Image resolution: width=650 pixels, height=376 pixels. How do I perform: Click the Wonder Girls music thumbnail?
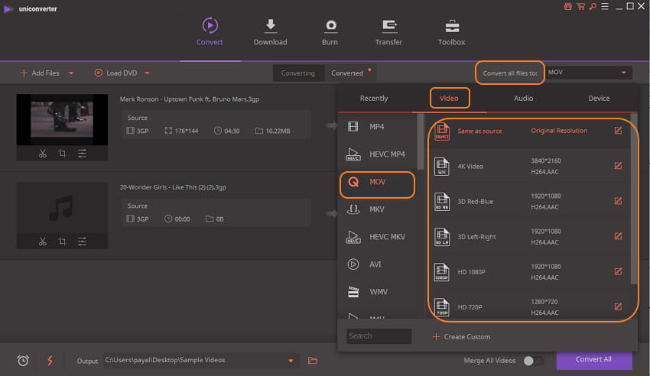[x=62, y=207]
